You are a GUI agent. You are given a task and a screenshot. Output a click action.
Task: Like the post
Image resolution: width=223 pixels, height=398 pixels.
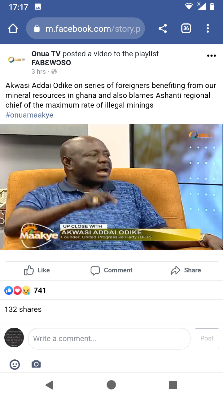[37, 270]
